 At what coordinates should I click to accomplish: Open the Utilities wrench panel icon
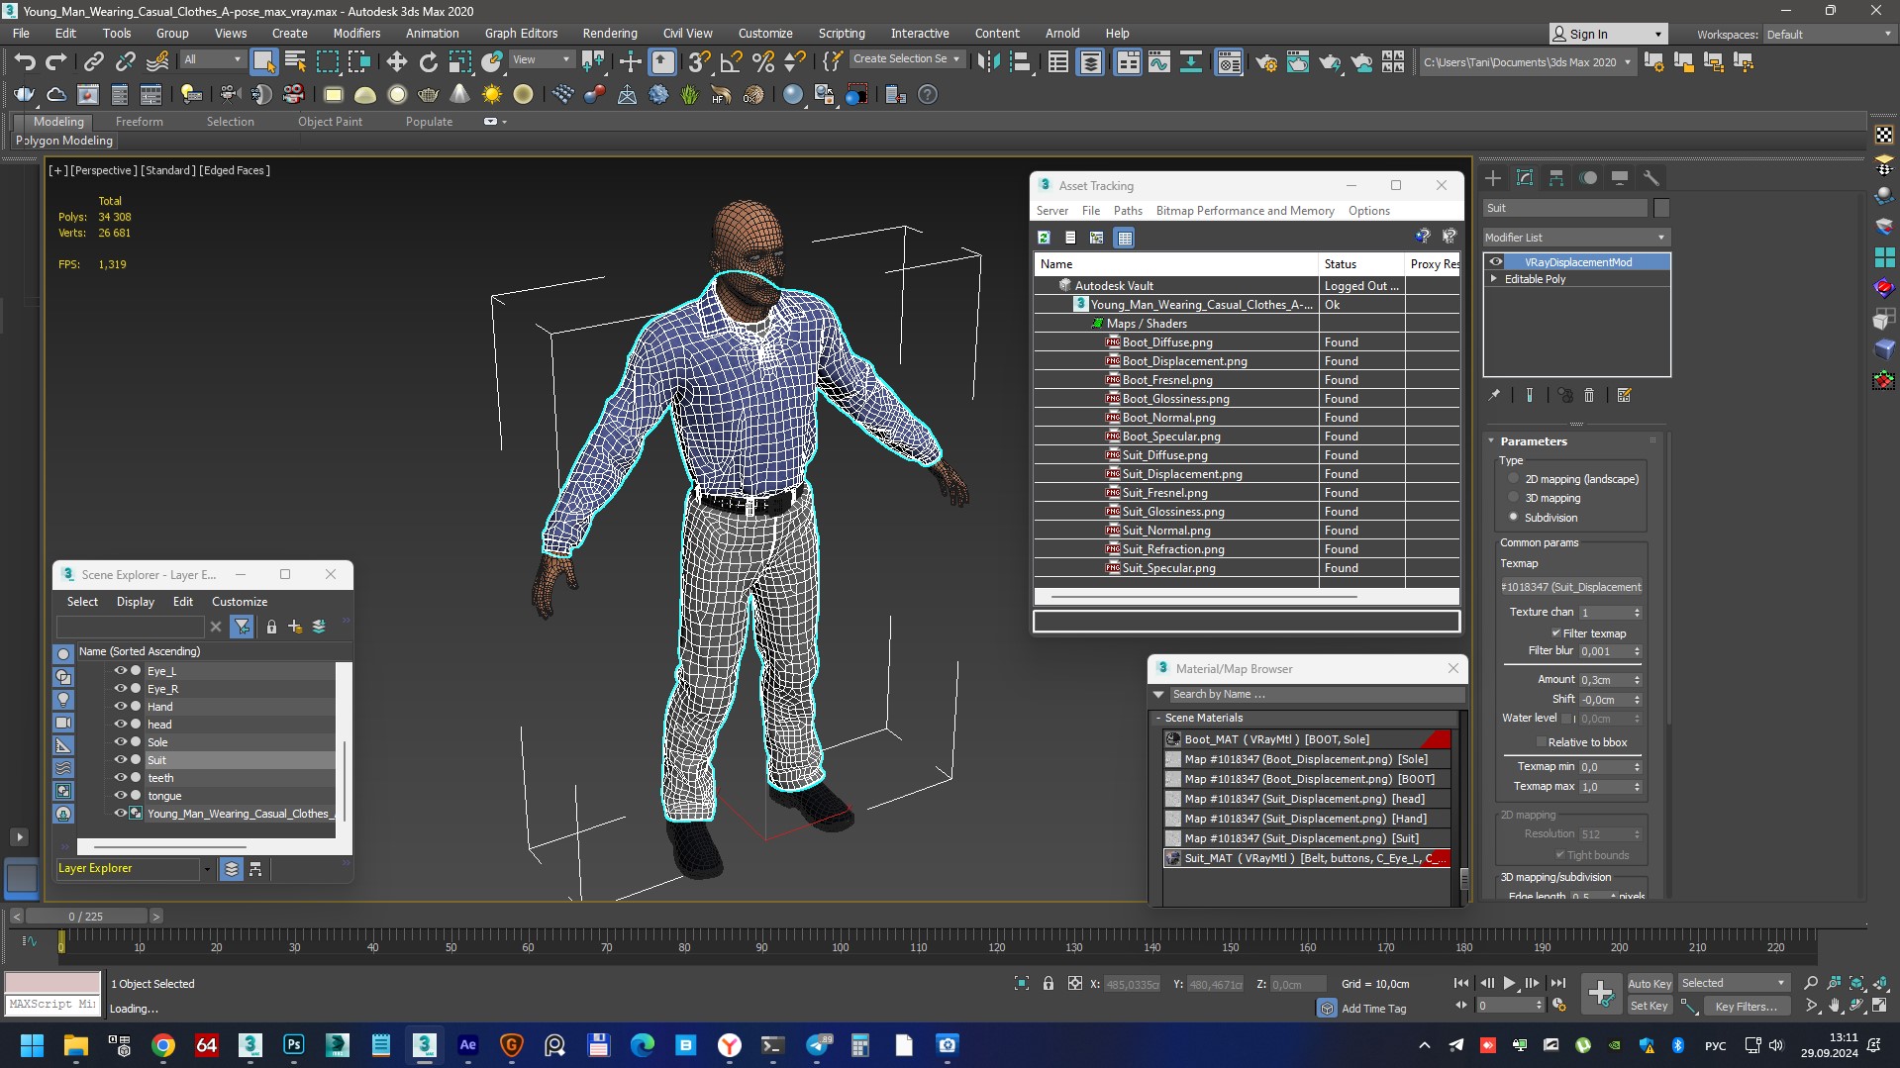1650,178
